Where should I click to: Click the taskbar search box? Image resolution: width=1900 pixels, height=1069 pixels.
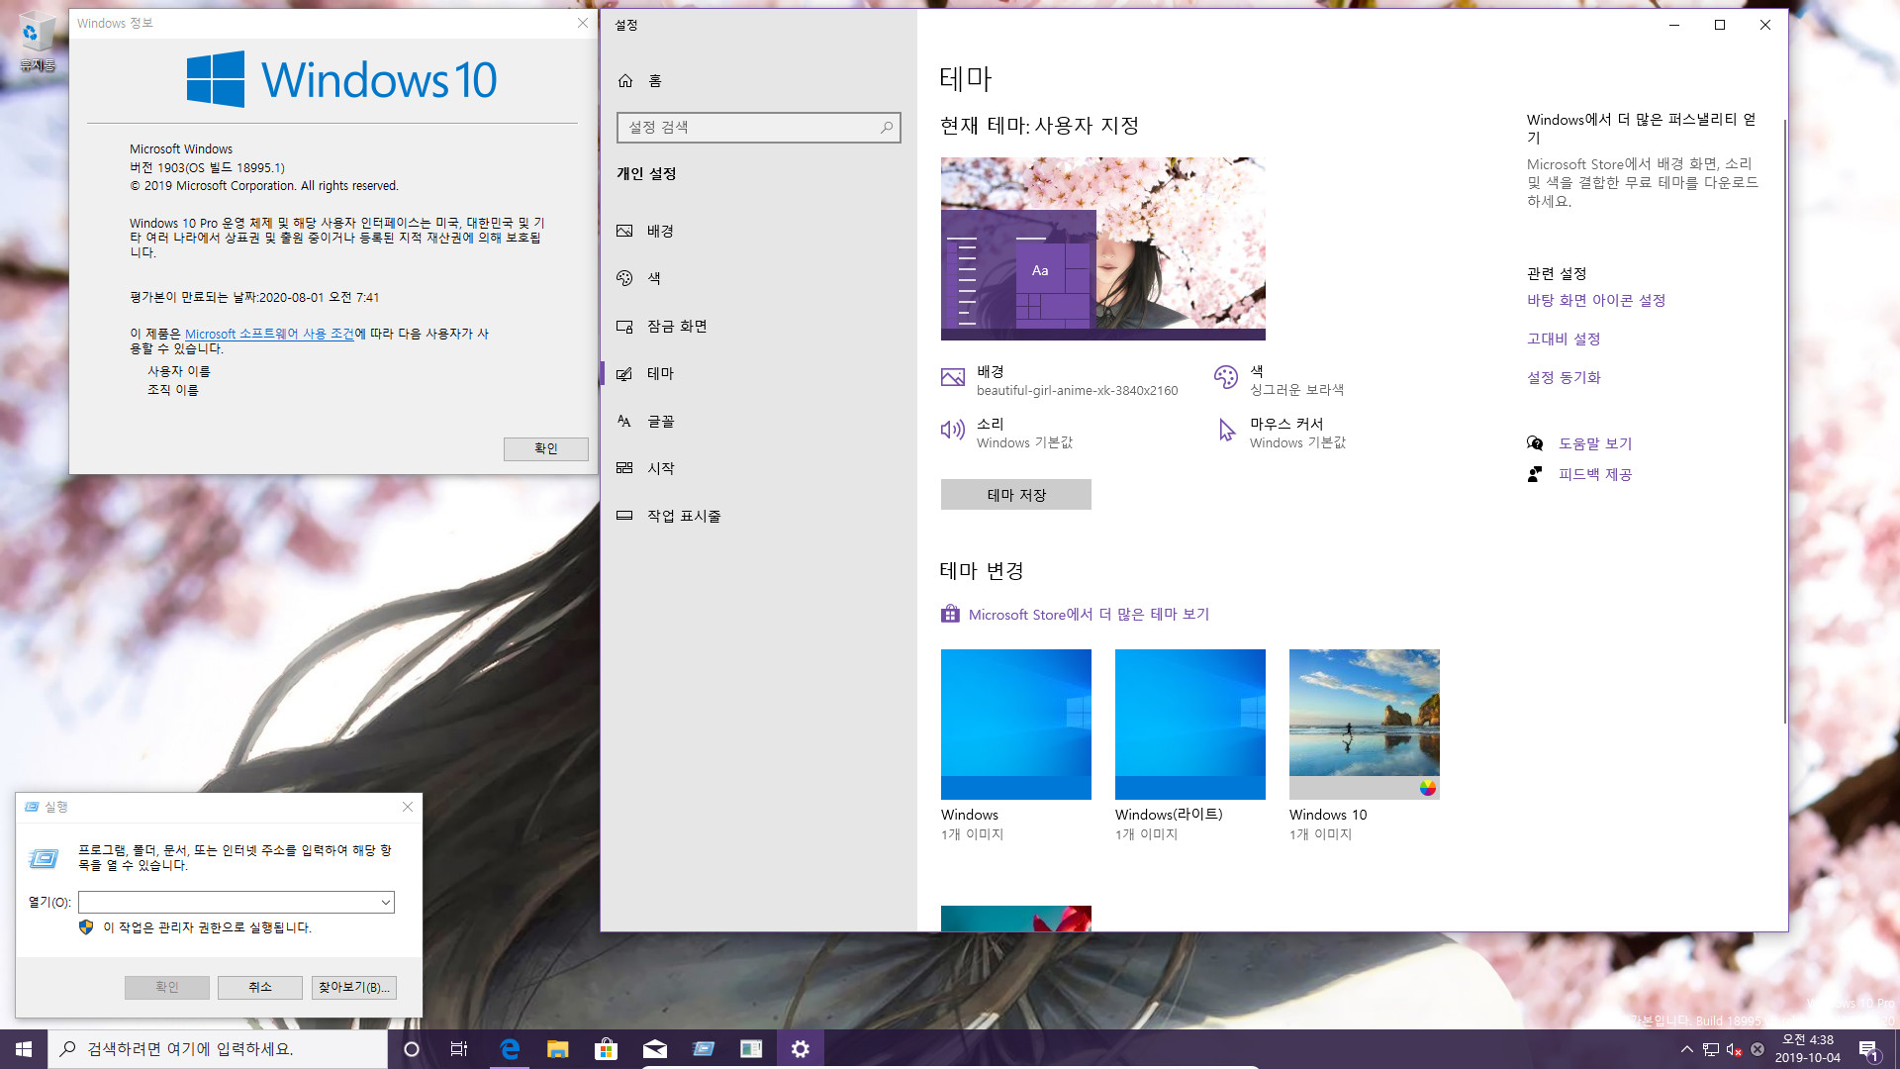[x=218, y=1049]
